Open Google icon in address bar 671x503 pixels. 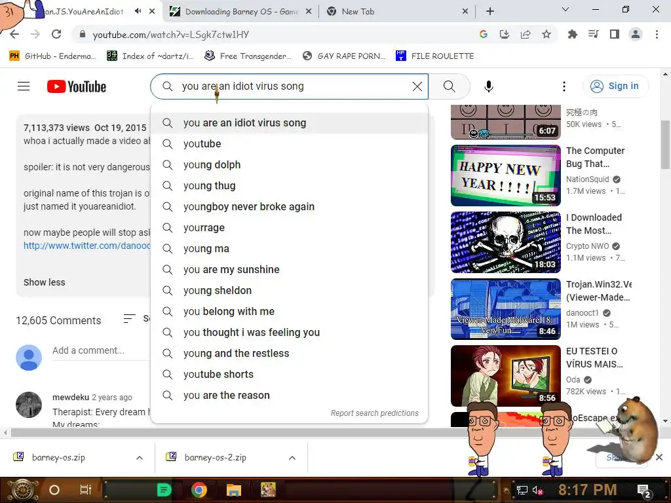484,34
